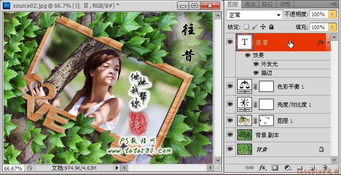This screenshot has height=175, width=341.
Task: Hide the 背景 layer
Action: click(x=230, y=149)
